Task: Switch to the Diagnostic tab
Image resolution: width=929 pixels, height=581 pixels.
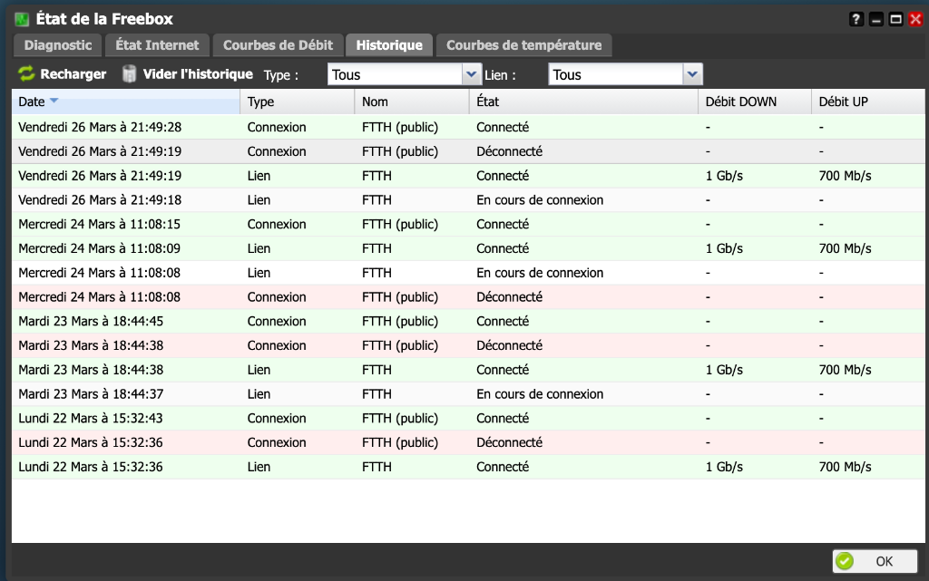Action: pos(58,45)
